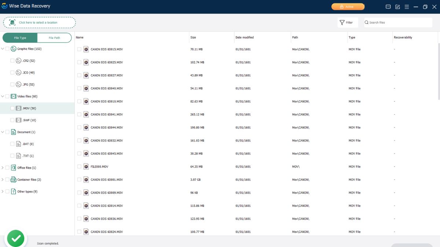Click the Video files category icon
This screenshot has width=440, height=247.
(14, 96)
